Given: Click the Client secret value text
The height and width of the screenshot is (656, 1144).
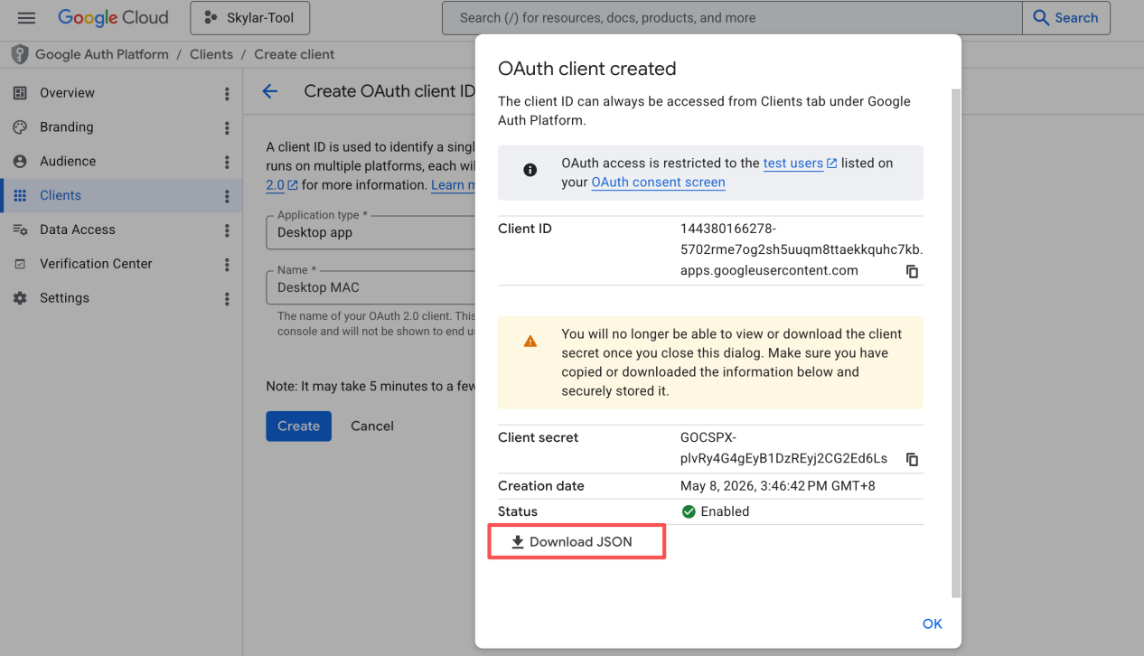Looking at the screenshot, I should (784, 448).
